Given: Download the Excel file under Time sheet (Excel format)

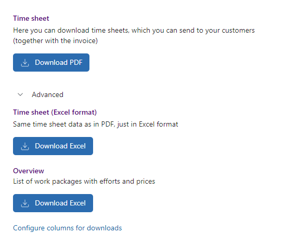Looking at the screenshot, I should tap(53, 146).
